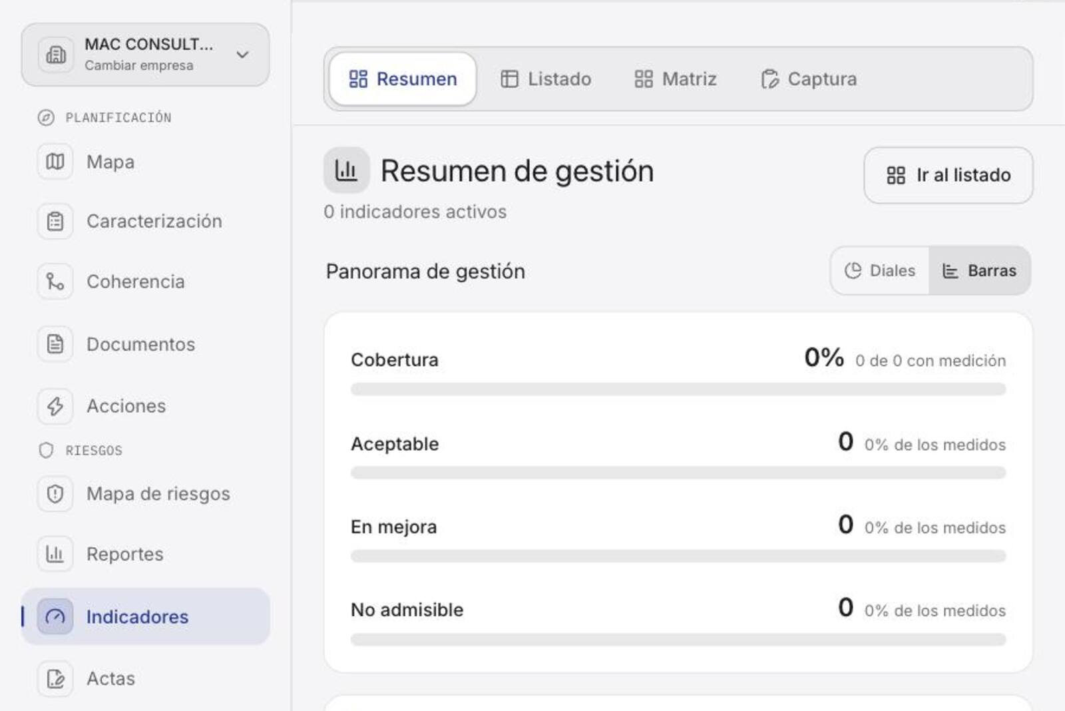Click the Mapa de riesgos shield icon
The height and width of the screenshot is (711, 1065).
click(x=55, y=494)
